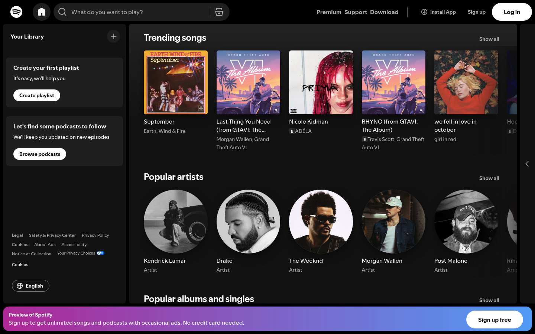Click the Browse podcasts button
Image resolution: width=535 pixels, height=334 pixels.
(40, 154)
